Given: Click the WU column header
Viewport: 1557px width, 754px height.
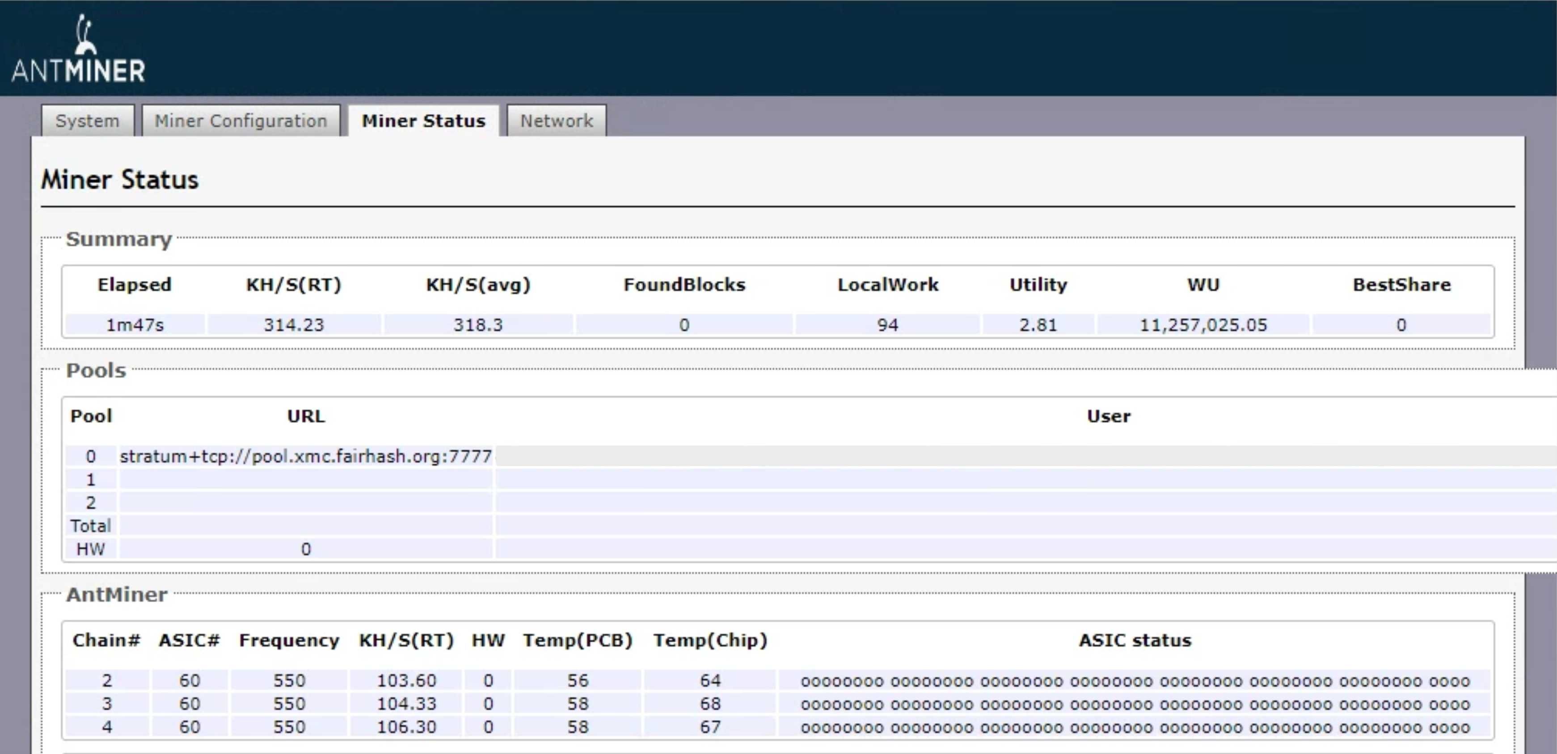Looking at the screenshot, I should tap(1203, 285).
